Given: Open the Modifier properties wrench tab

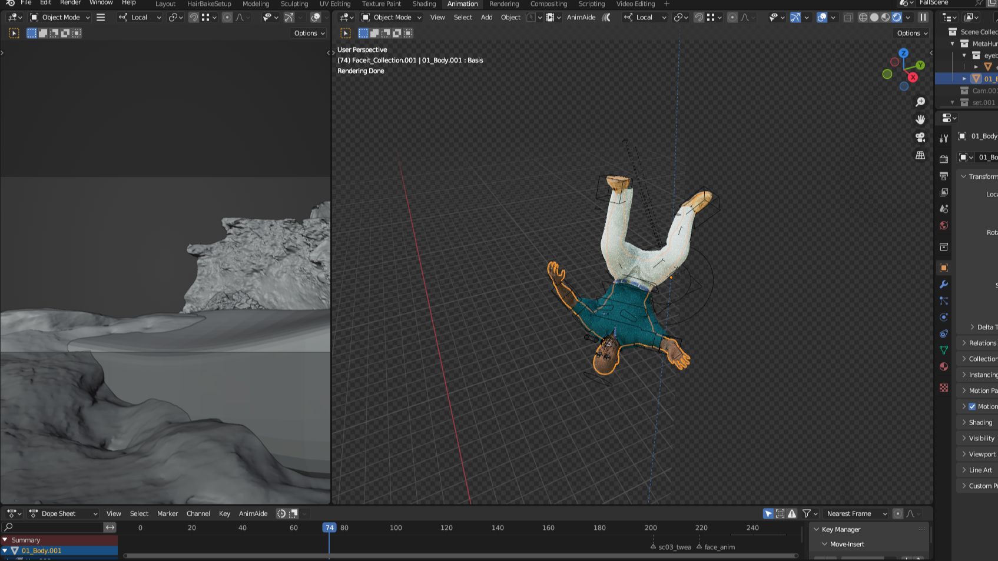Looking at the screenshot, I should (944, 285).
